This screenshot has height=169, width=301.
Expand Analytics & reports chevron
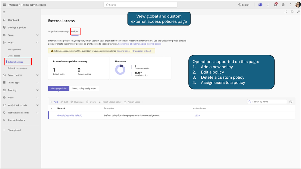[37, 105]
